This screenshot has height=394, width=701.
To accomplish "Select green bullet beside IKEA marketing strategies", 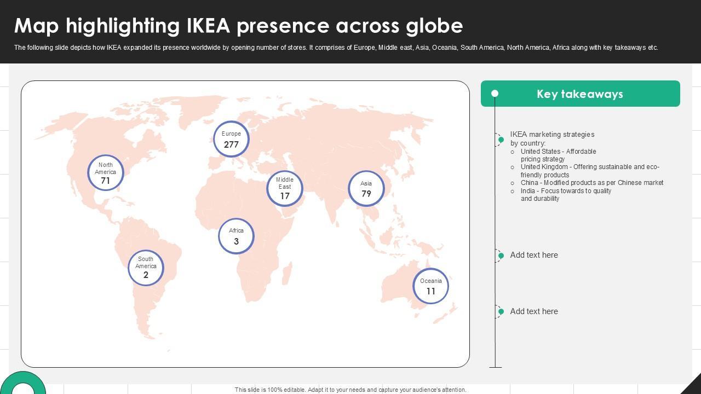I will point(501,140).
